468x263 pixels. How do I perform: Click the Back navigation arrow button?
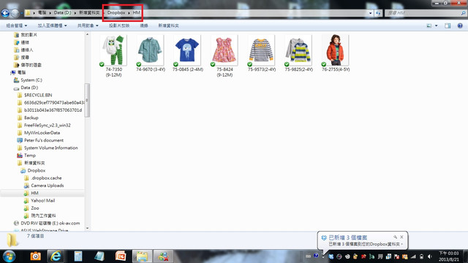pyautogui.click(x=5, y=13)
